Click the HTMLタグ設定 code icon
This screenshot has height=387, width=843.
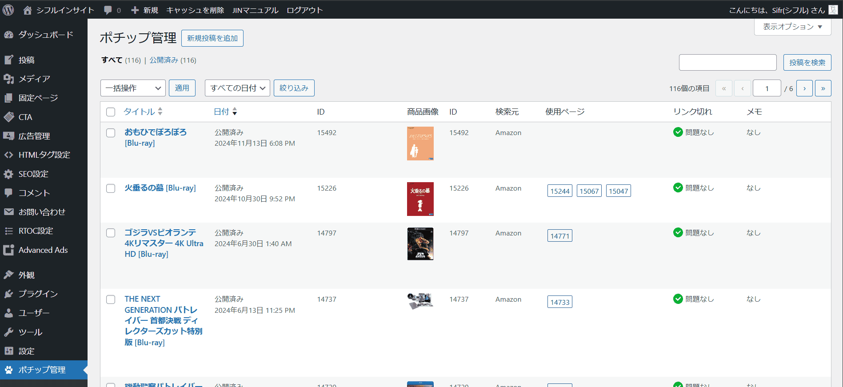click(8, 155)
